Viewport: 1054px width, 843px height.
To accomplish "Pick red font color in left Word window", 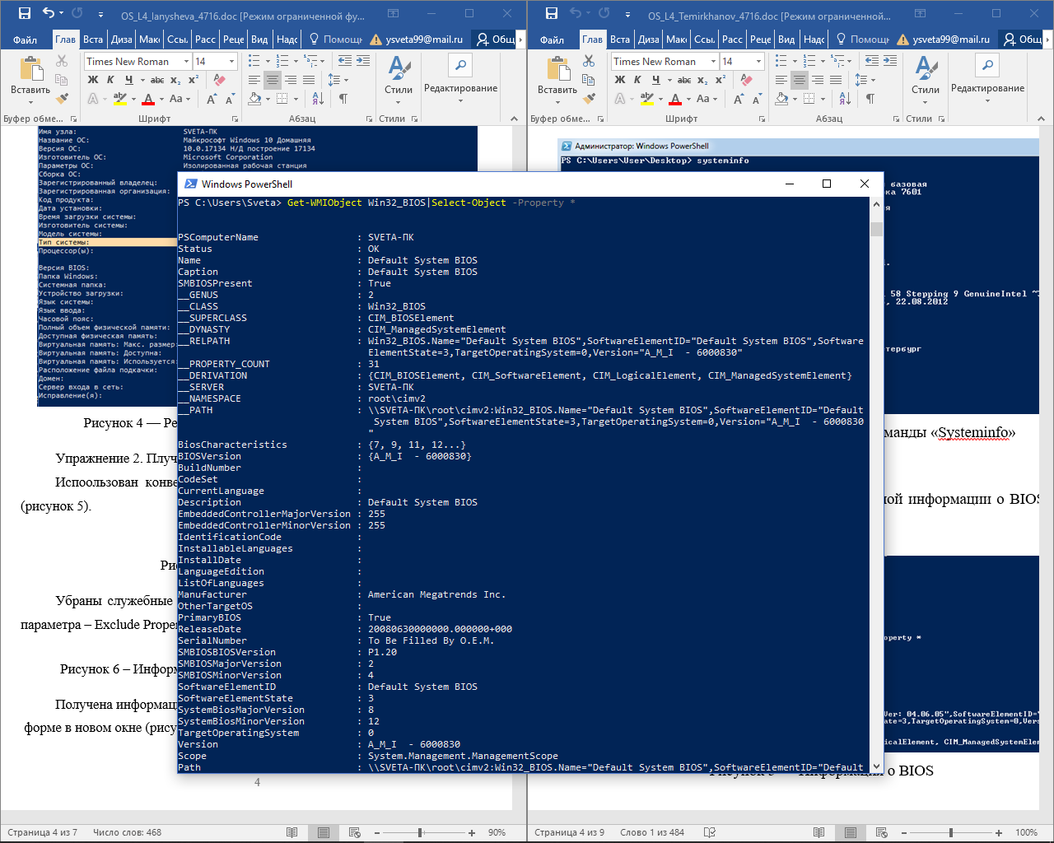I will click(x=148, y=99).
